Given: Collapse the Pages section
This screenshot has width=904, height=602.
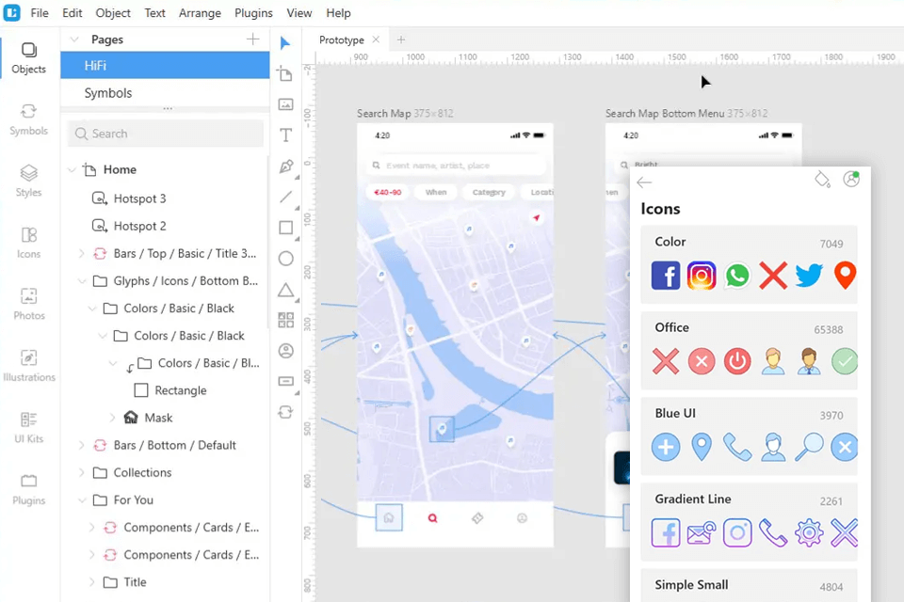Looking at the screenshot, I should 74,40.
